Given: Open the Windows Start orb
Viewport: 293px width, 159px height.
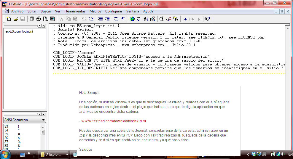Looking at the screenshot, I should tap(5, 154).
